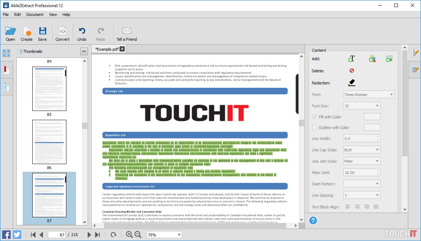Open the Document menu
This screenshot has height=241, width=421.
(35, 15)
